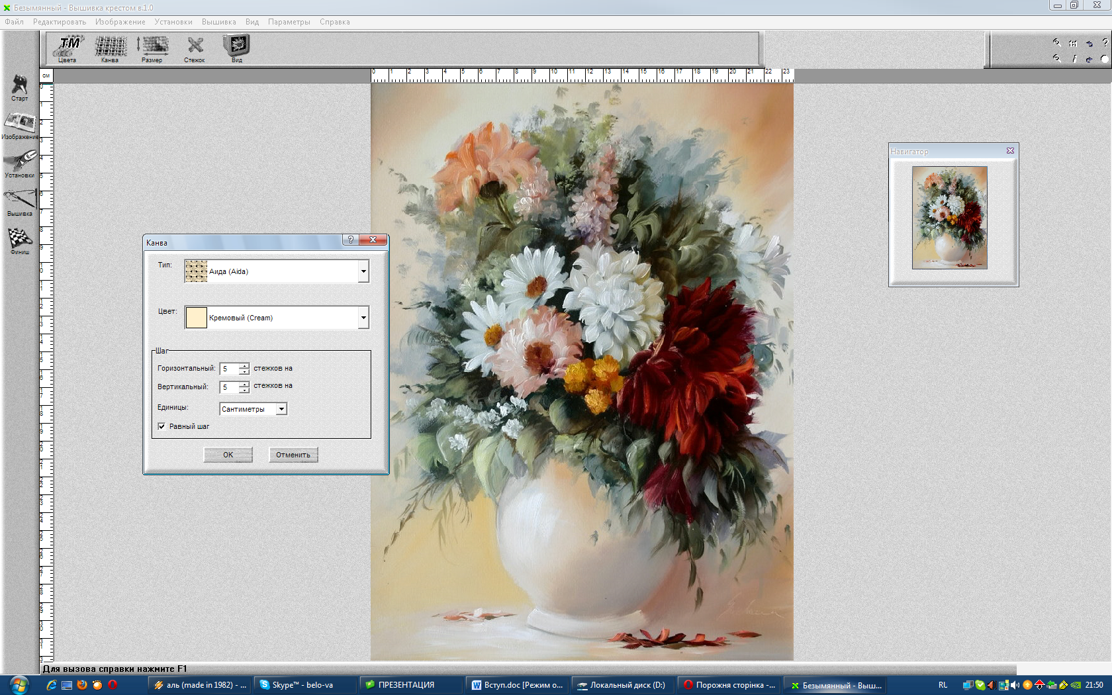This screenshot has height=695, width=1112.
Task: Select the Стежок (stitch) toolbar tool
Action: [195, 49]
